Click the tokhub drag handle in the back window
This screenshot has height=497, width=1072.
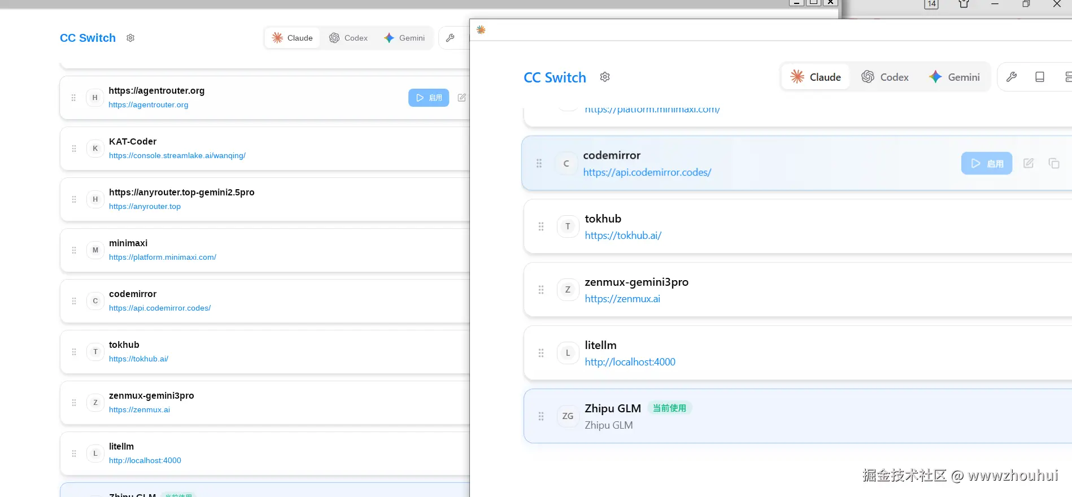pos(74,352)
